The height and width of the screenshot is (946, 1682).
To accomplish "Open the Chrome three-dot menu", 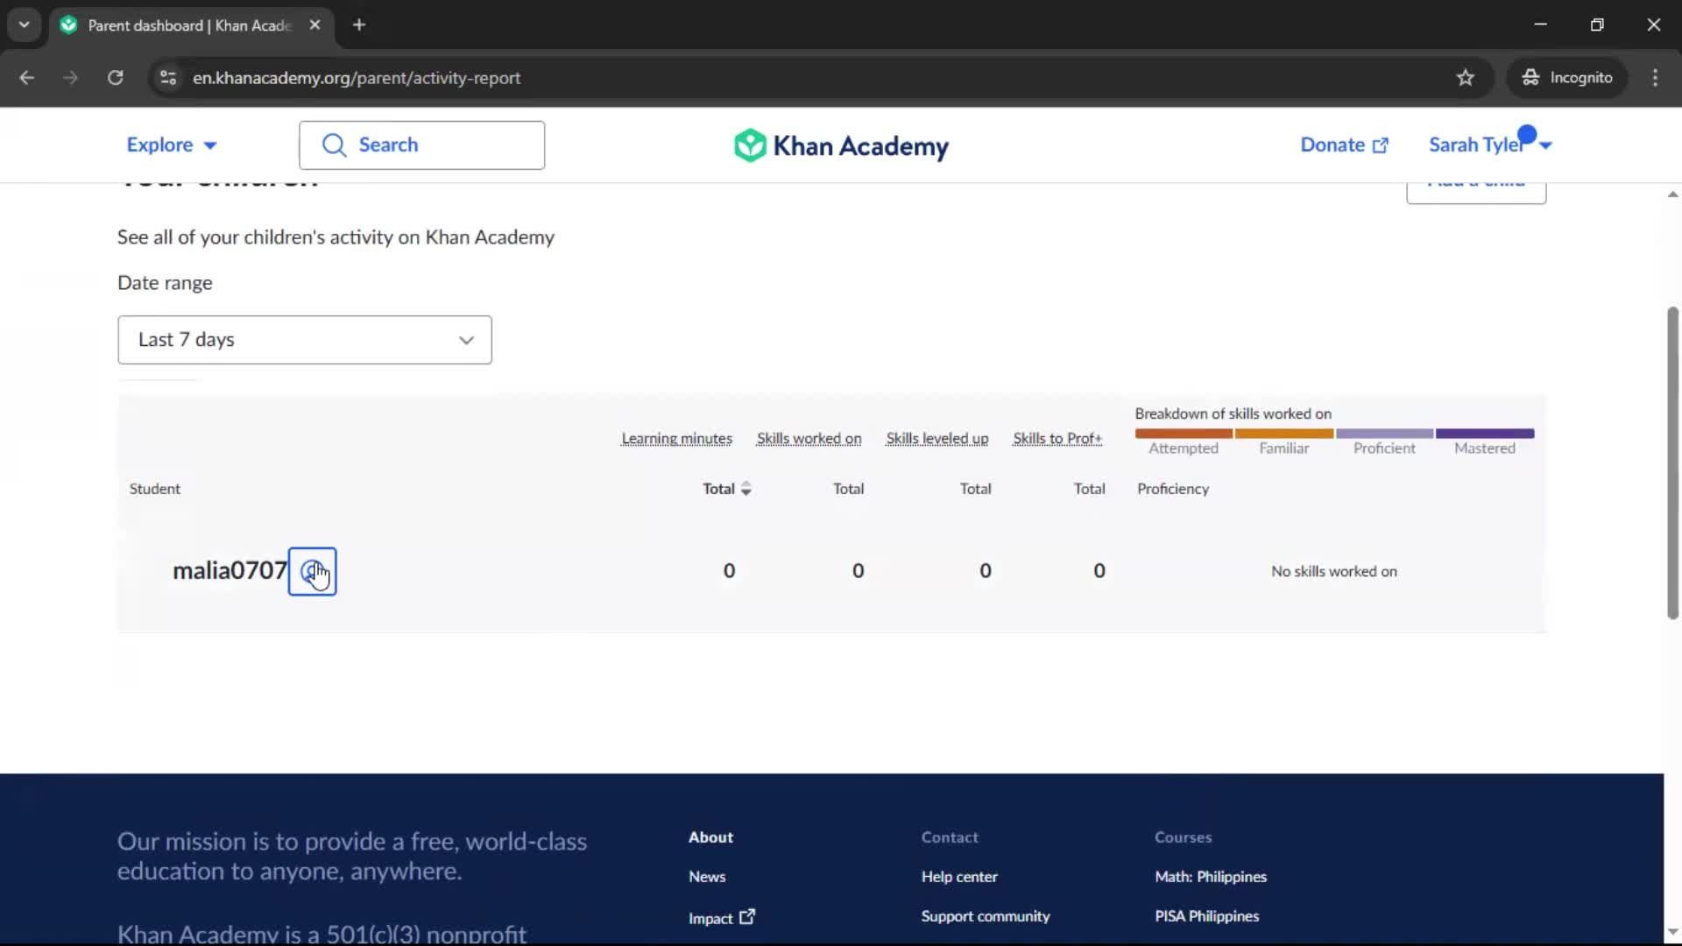I will tap(1655, 78).
